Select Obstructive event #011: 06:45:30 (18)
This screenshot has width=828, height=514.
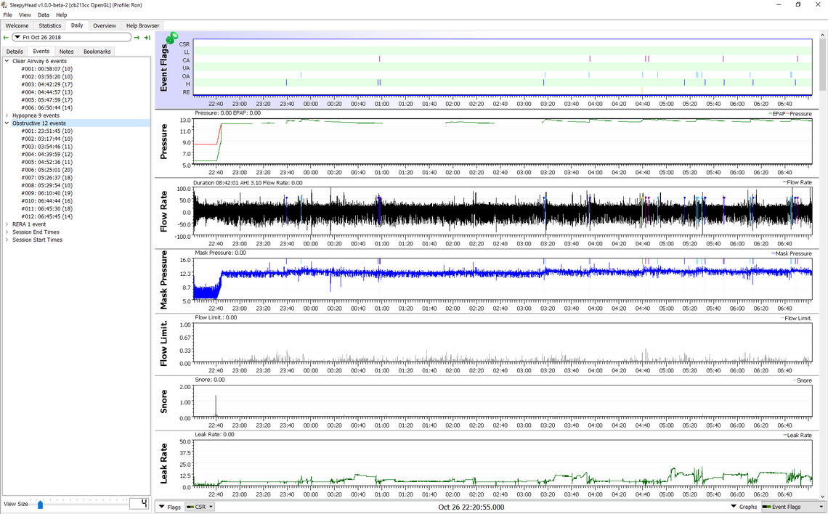47,208
